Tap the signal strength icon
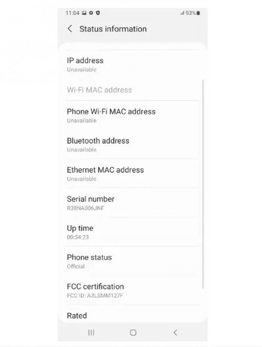 pyautogui.click(x=182, y=13)
